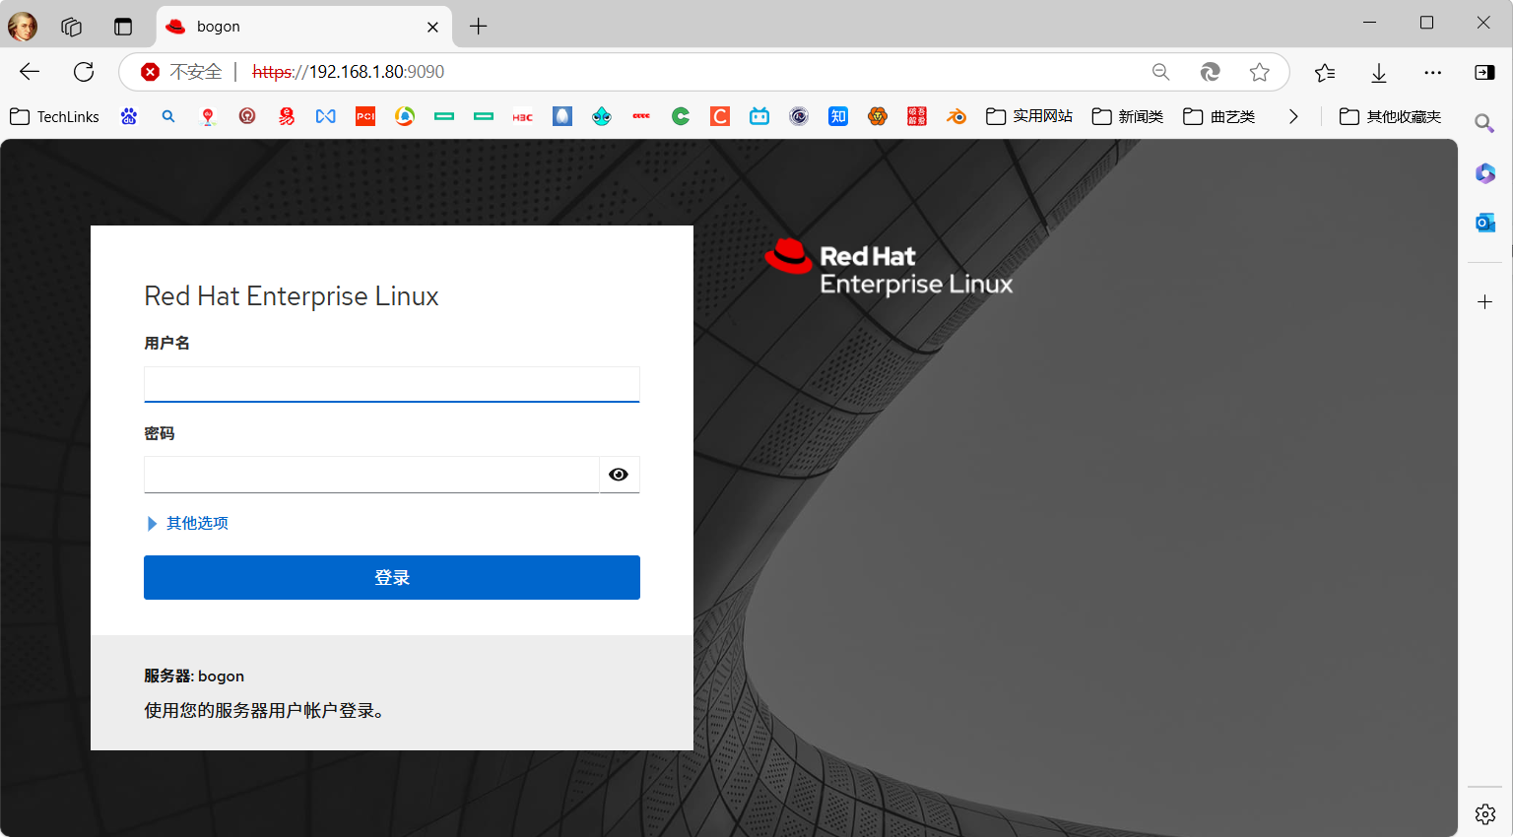1513x837 pixels.
Task: Click the refresh extension icon in address bar
Action: tap(1211, 72)
